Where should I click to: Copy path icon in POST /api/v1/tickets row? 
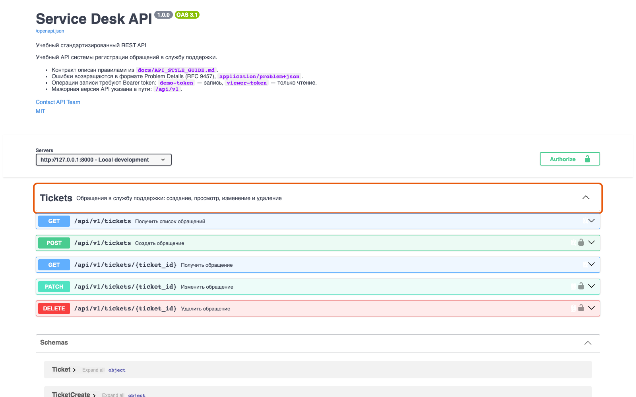coord(574,243)
